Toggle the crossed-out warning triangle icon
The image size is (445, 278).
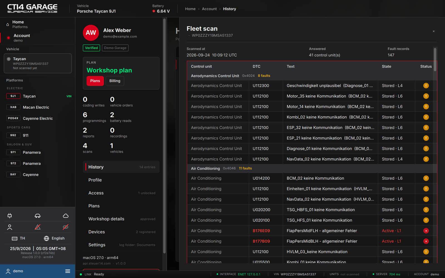point(38,227)
